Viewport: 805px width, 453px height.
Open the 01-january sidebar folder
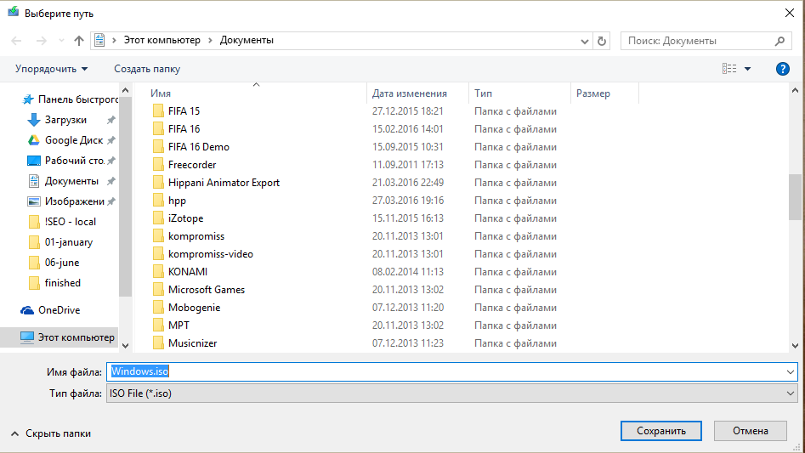point(68,242)
